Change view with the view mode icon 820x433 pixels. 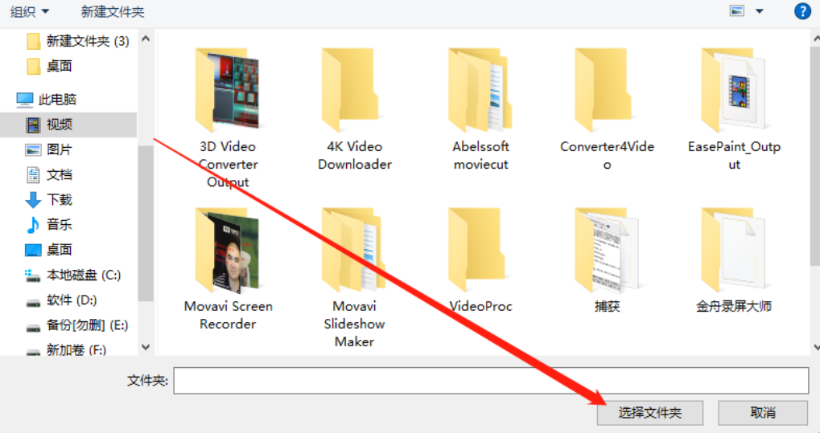[x=737, y=11]
